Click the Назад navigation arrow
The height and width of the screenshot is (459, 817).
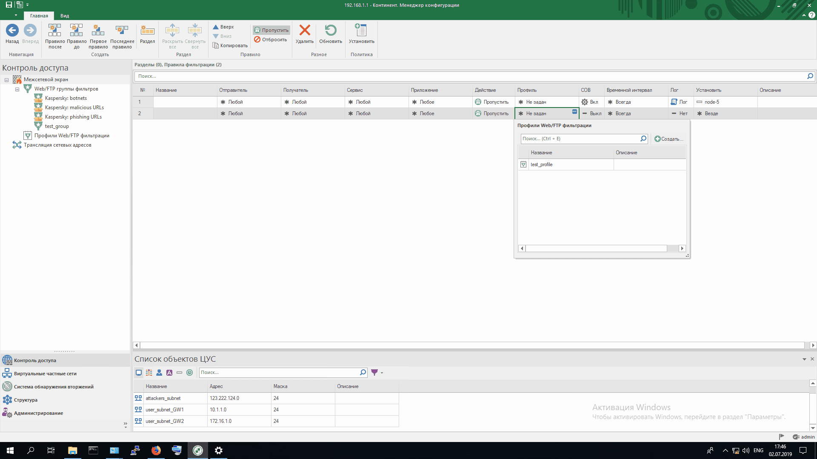pos(12,31)
